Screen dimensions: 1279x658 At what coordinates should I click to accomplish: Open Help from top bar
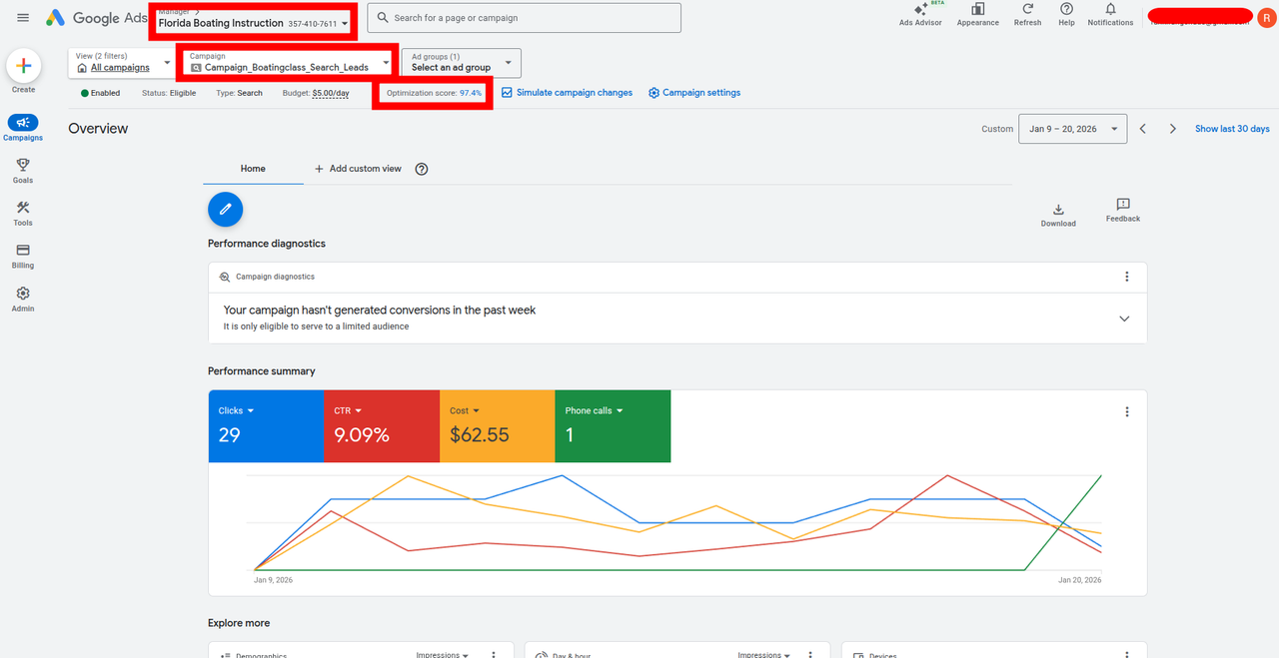click(1066, 14)
